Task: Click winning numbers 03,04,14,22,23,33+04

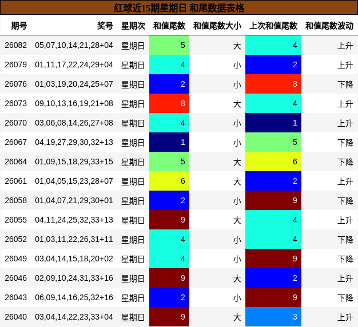Action: [x=74, y=317]
